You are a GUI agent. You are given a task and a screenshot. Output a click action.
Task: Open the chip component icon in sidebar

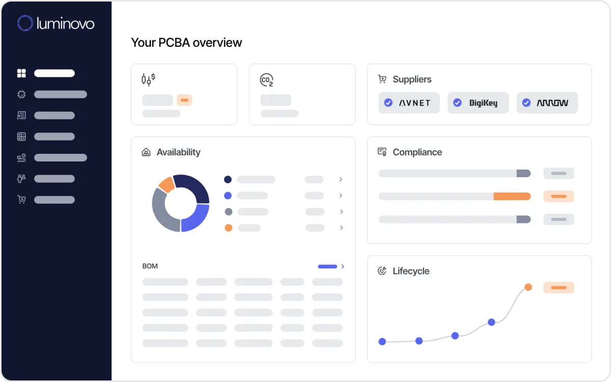[x=21, y=94]
